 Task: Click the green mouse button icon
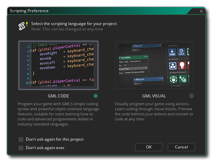point(173,79)
